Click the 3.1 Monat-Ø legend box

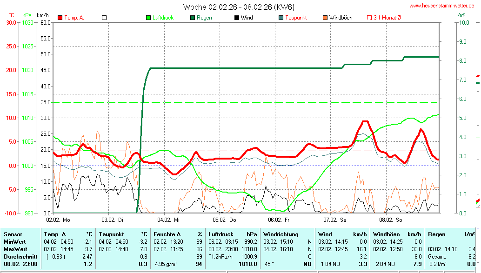click(369, 18)
